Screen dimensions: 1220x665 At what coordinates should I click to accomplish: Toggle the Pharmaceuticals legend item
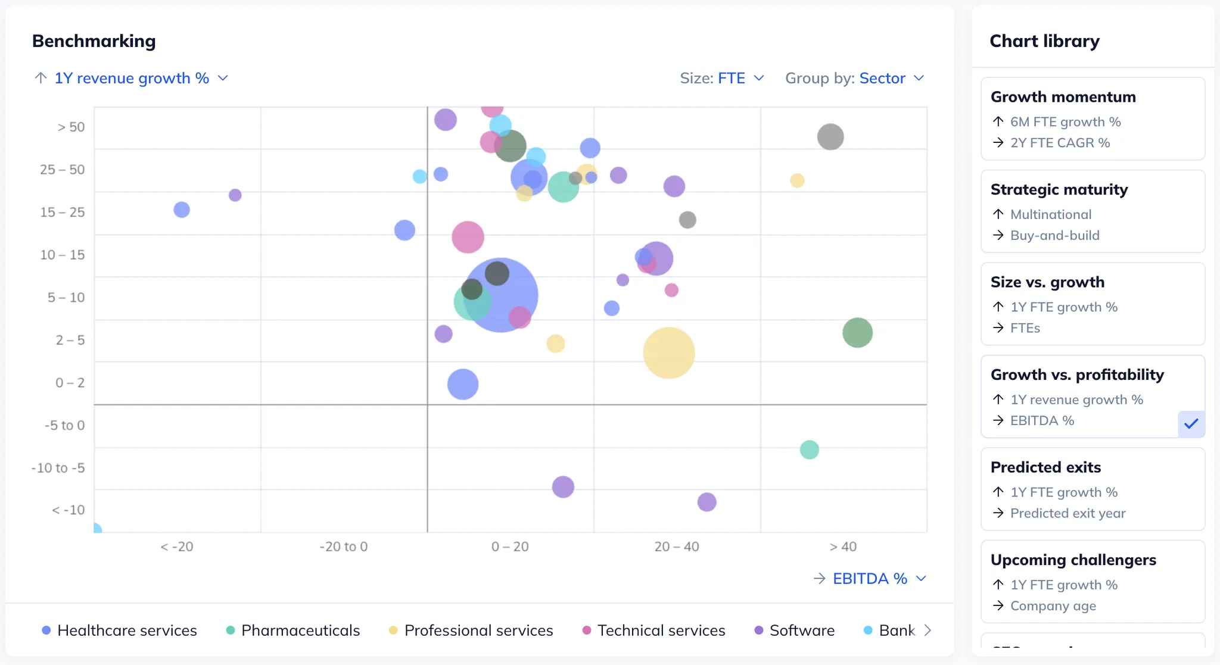click(293, 630)
